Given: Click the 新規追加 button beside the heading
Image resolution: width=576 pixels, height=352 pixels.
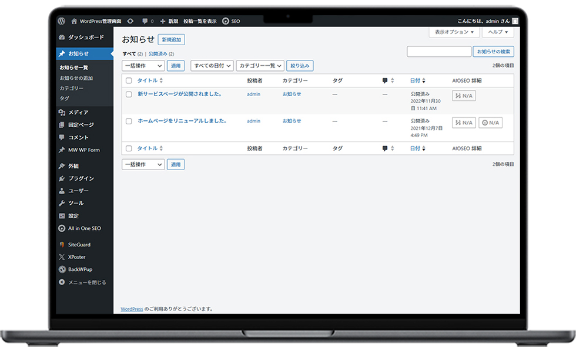Looking at the screenshot, I should (171, 39).
